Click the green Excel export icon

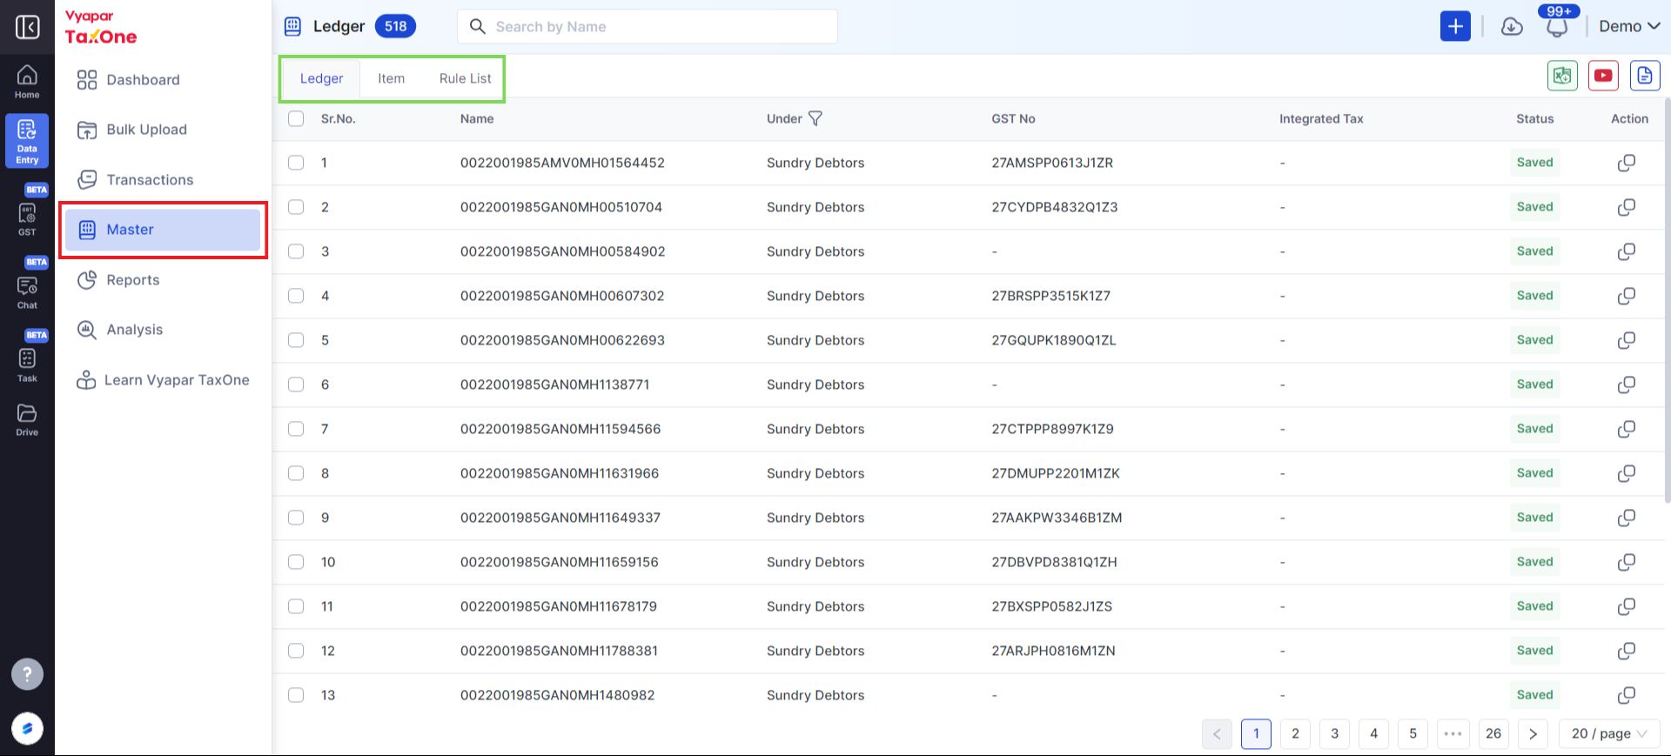click(x=1562, y=76)
